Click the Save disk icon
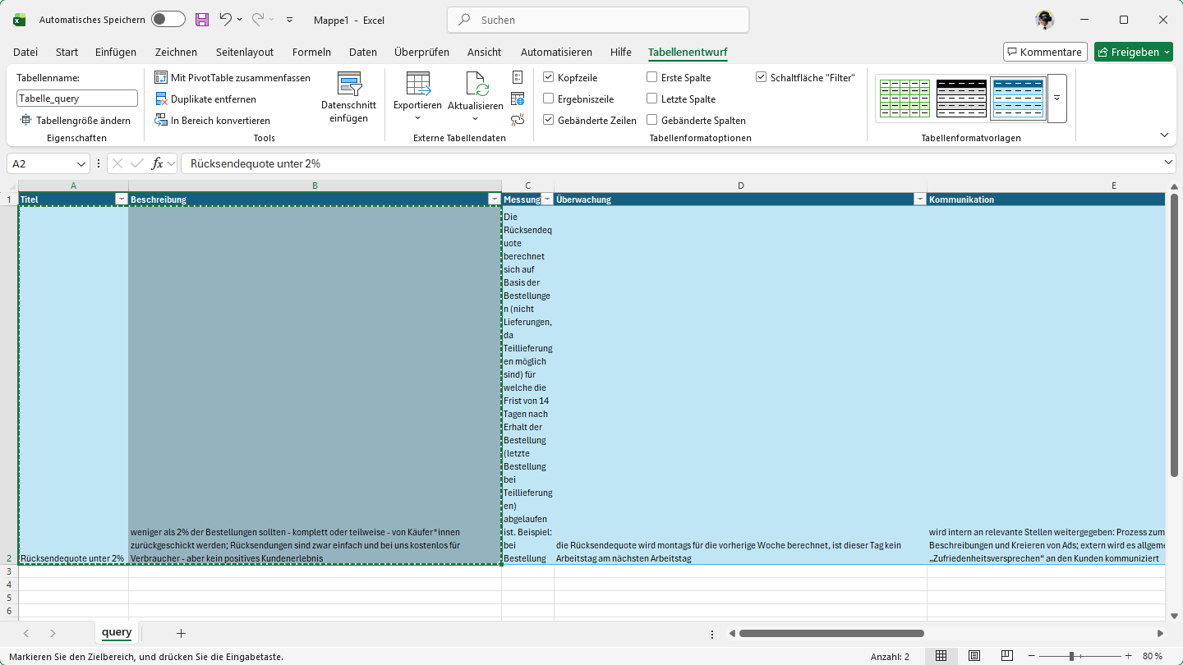This screenshot has height=665, width=1183. [x=202, y=20]
